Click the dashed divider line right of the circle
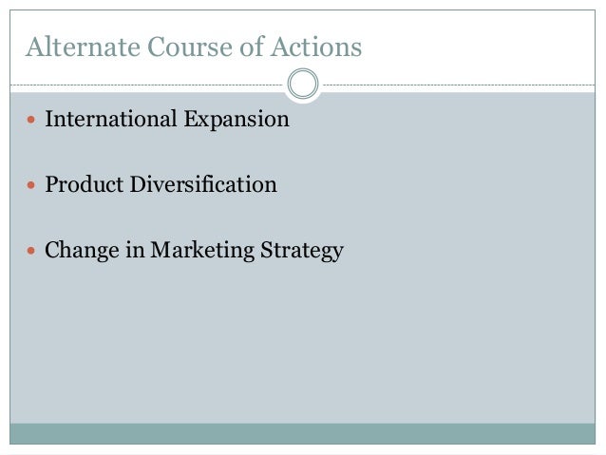 (456, 85)
